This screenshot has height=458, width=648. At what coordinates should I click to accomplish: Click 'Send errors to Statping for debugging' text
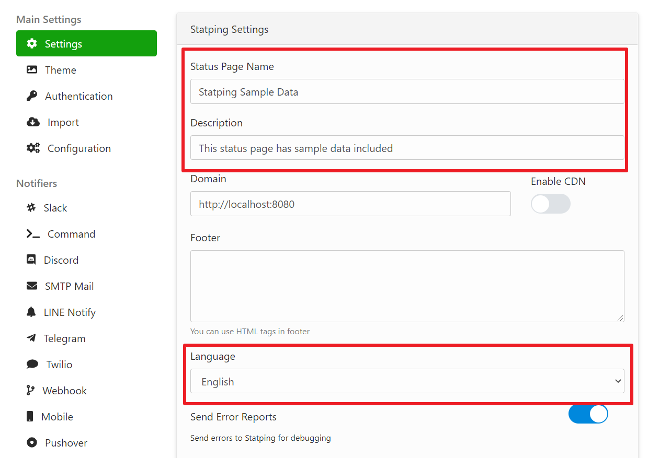pos(260,438)
